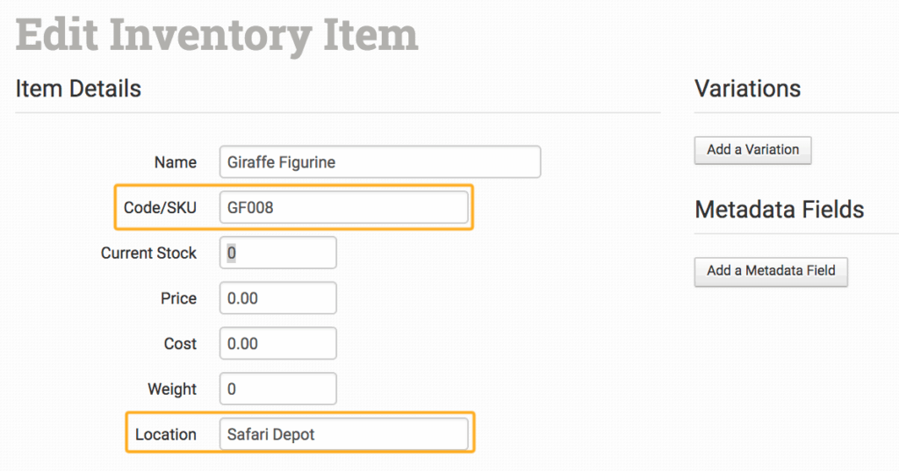Image resolution: width=899 pixels, height=471 pixels.
Task: Click the Item Details section heading
Action: [78, 89]
